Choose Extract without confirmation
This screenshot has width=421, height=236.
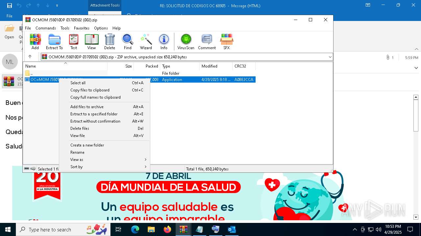coord(105,121)
